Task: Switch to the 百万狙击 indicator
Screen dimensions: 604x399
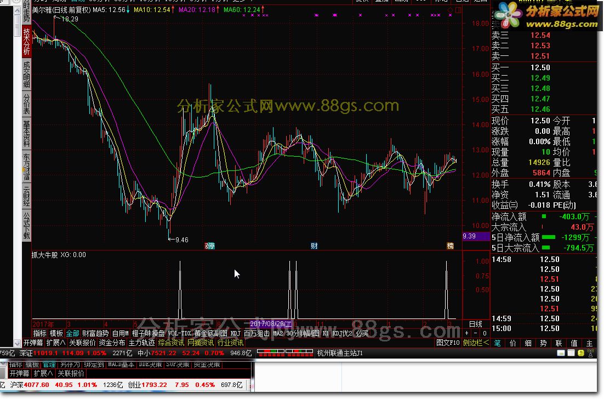Action: pyautogui.click(x=257, y=334)
